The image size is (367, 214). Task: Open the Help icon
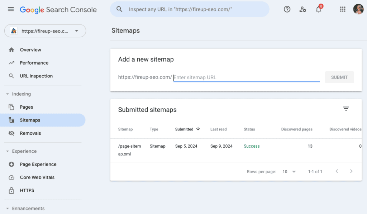(x=287, y=9)
